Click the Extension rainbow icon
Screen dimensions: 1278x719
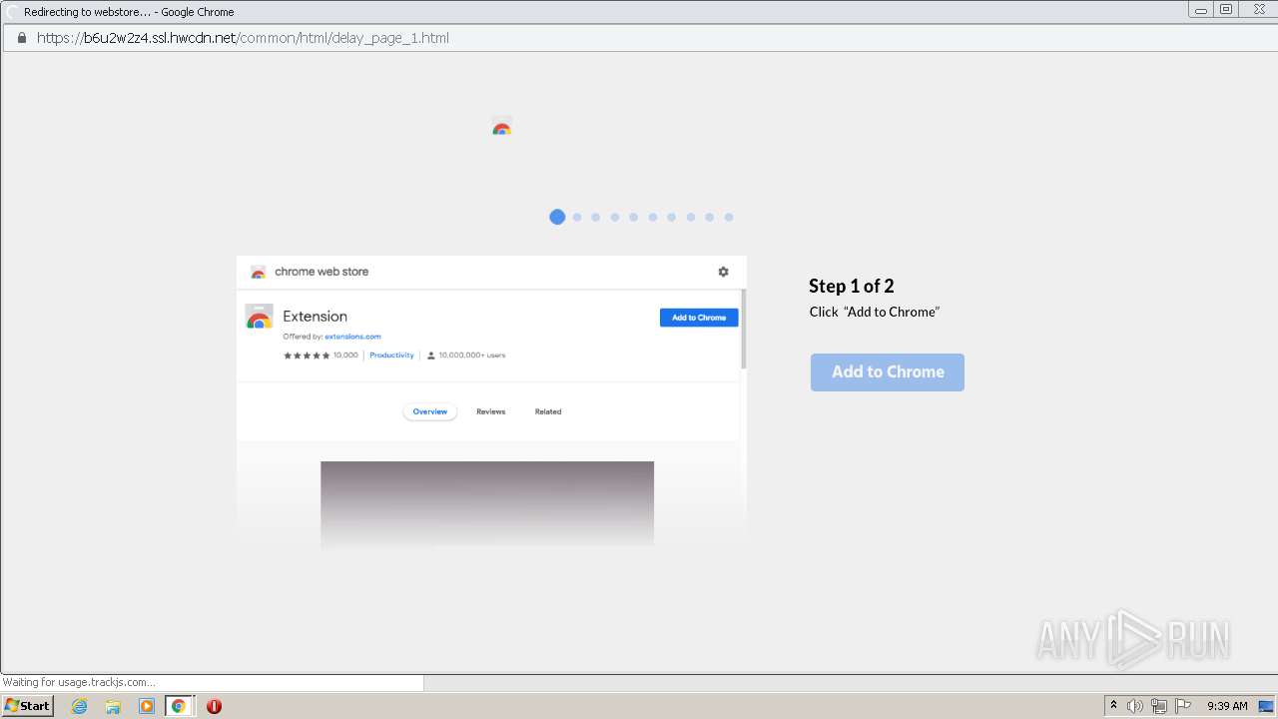click(259, 317)
